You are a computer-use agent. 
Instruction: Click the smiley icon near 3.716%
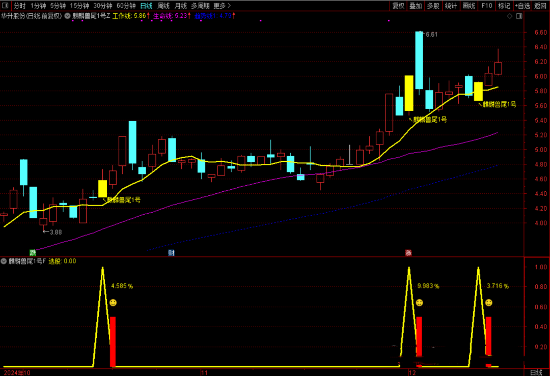point(488,303)
